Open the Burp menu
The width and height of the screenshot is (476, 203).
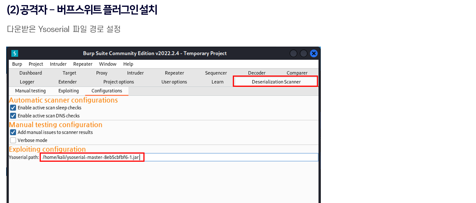17,64
